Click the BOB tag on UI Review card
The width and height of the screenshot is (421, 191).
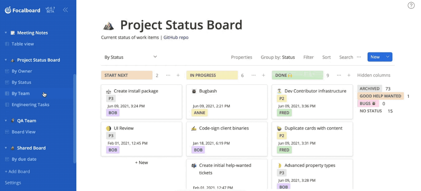(x=113, y=150)
